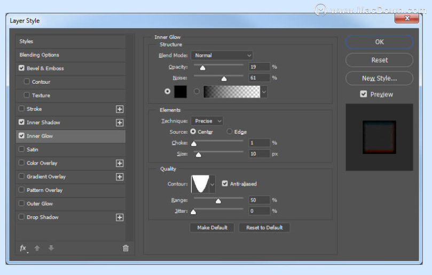The height and width of the screenshot is (275, 432).
Task: Click the Size value field
Action: click(259, 153)
